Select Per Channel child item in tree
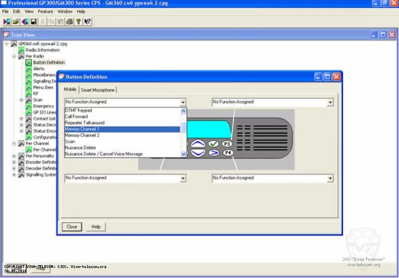The width and height of the screenshot is (399, 278). click(x=44, y=150)
